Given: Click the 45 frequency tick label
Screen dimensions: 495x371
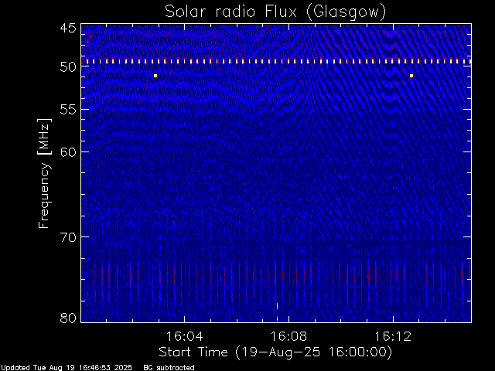Looking at the screenshot, I should (68, 28).
